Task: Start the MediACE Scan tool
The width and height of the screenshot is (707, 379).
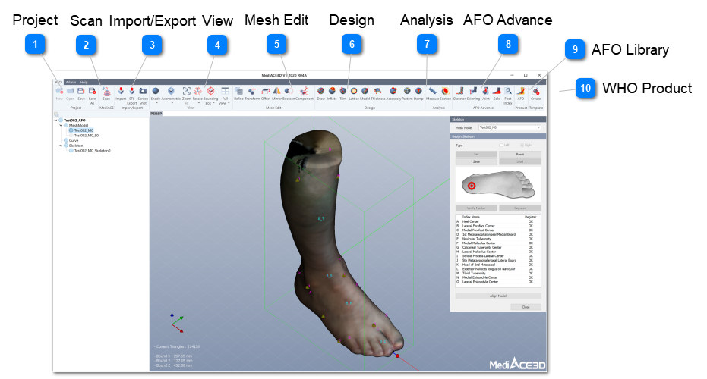Action: click(106, 93)
